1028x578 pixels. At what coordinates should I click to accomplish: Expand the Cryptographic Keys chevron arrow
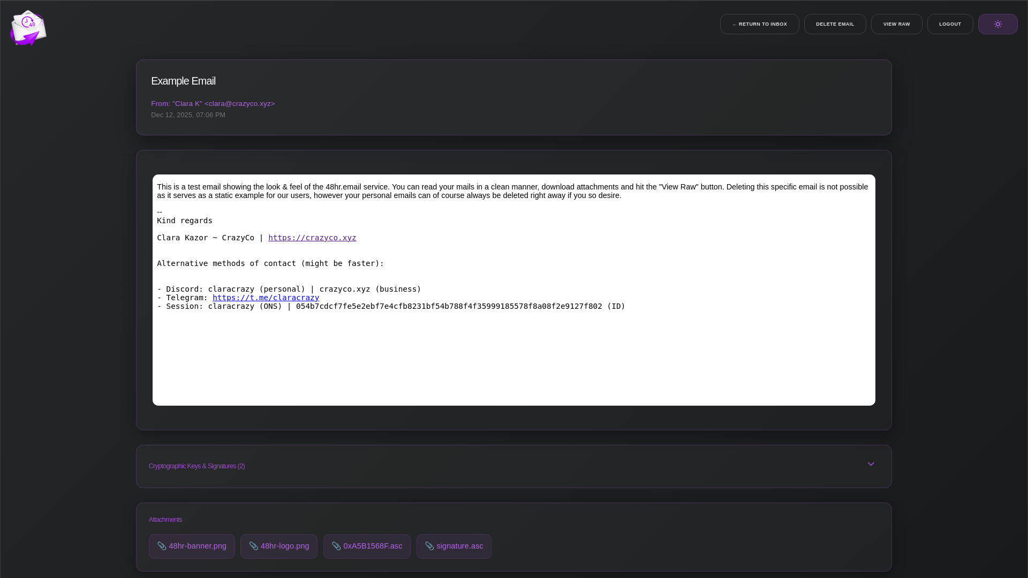[871, 464]
